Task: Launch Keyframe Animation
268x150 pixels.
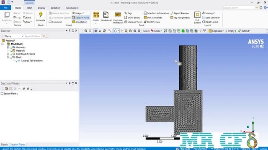Action: [x=118, y=17]
